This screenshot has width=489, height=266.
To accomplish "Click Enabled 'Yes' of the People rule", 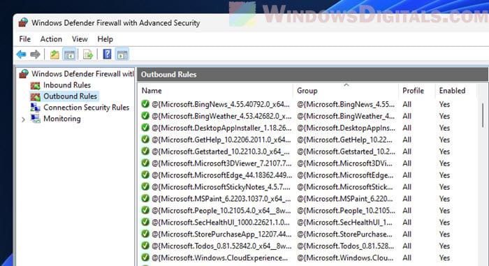I will click(444, 211).
